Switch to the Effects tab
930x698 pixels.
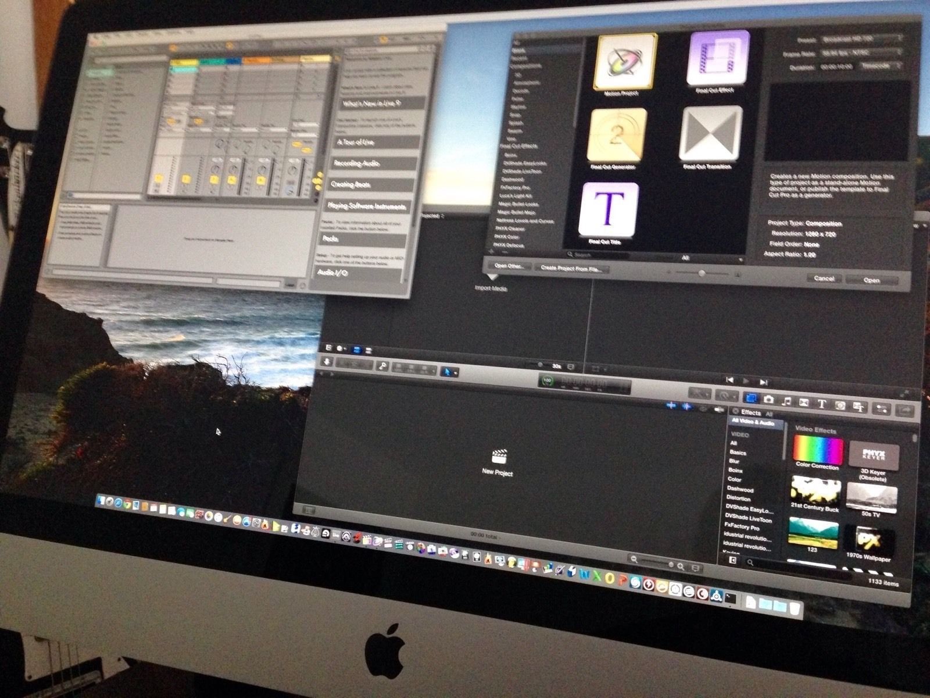tap(750, 412)
